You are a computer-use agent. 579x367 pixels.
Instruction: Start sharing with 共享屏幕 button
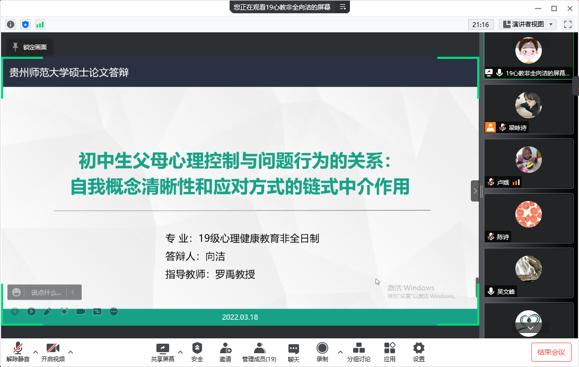[162, 352]
